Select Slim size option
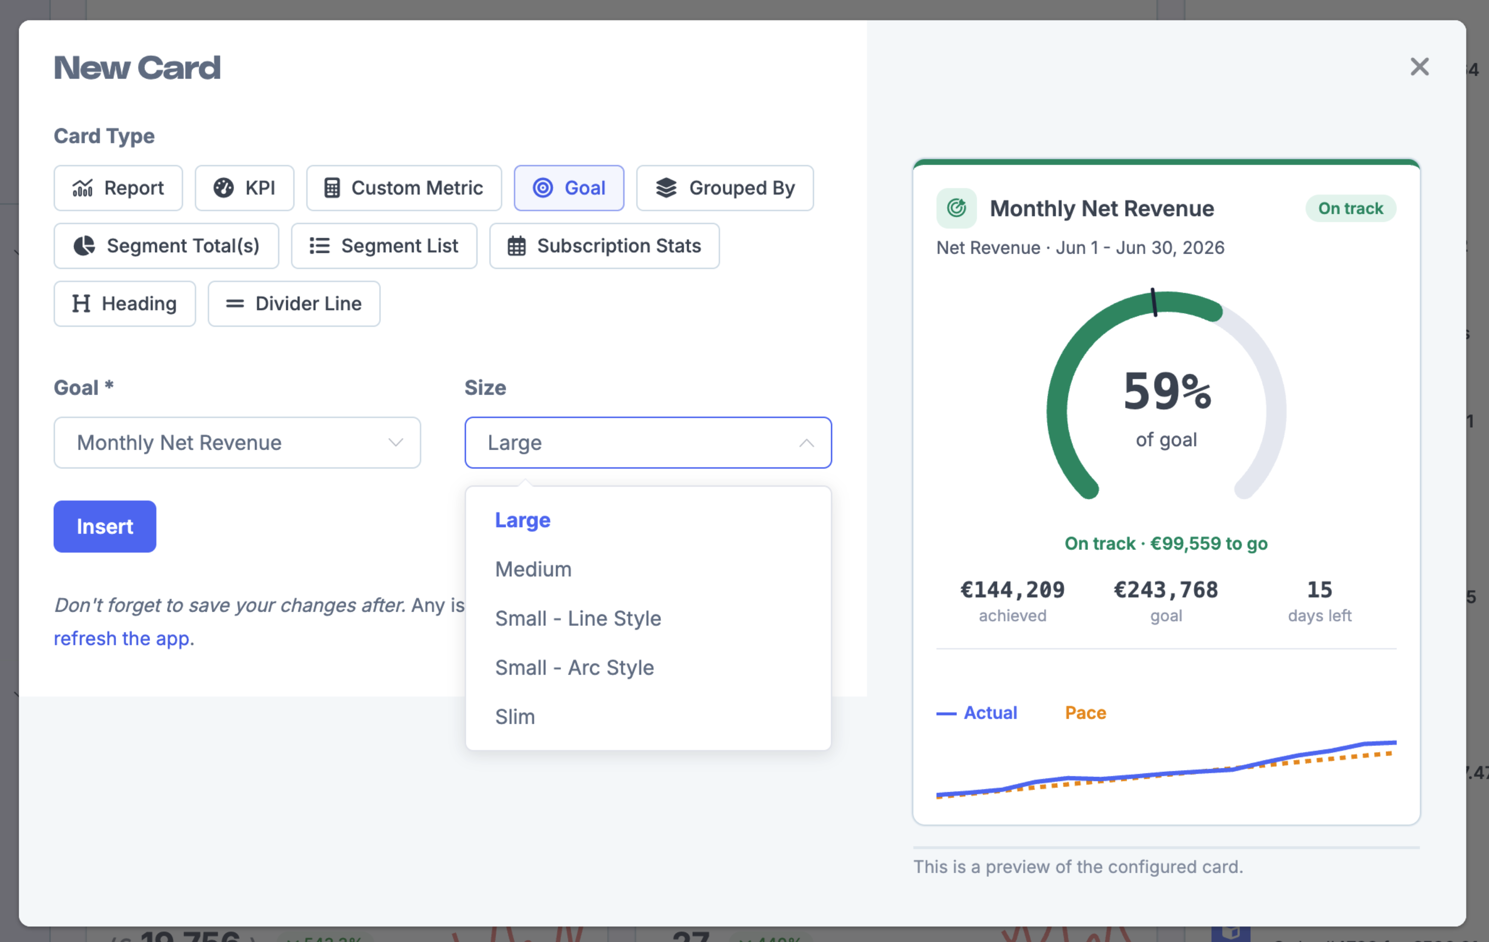Screen dimensions: 1489x942 pos(647,717)
